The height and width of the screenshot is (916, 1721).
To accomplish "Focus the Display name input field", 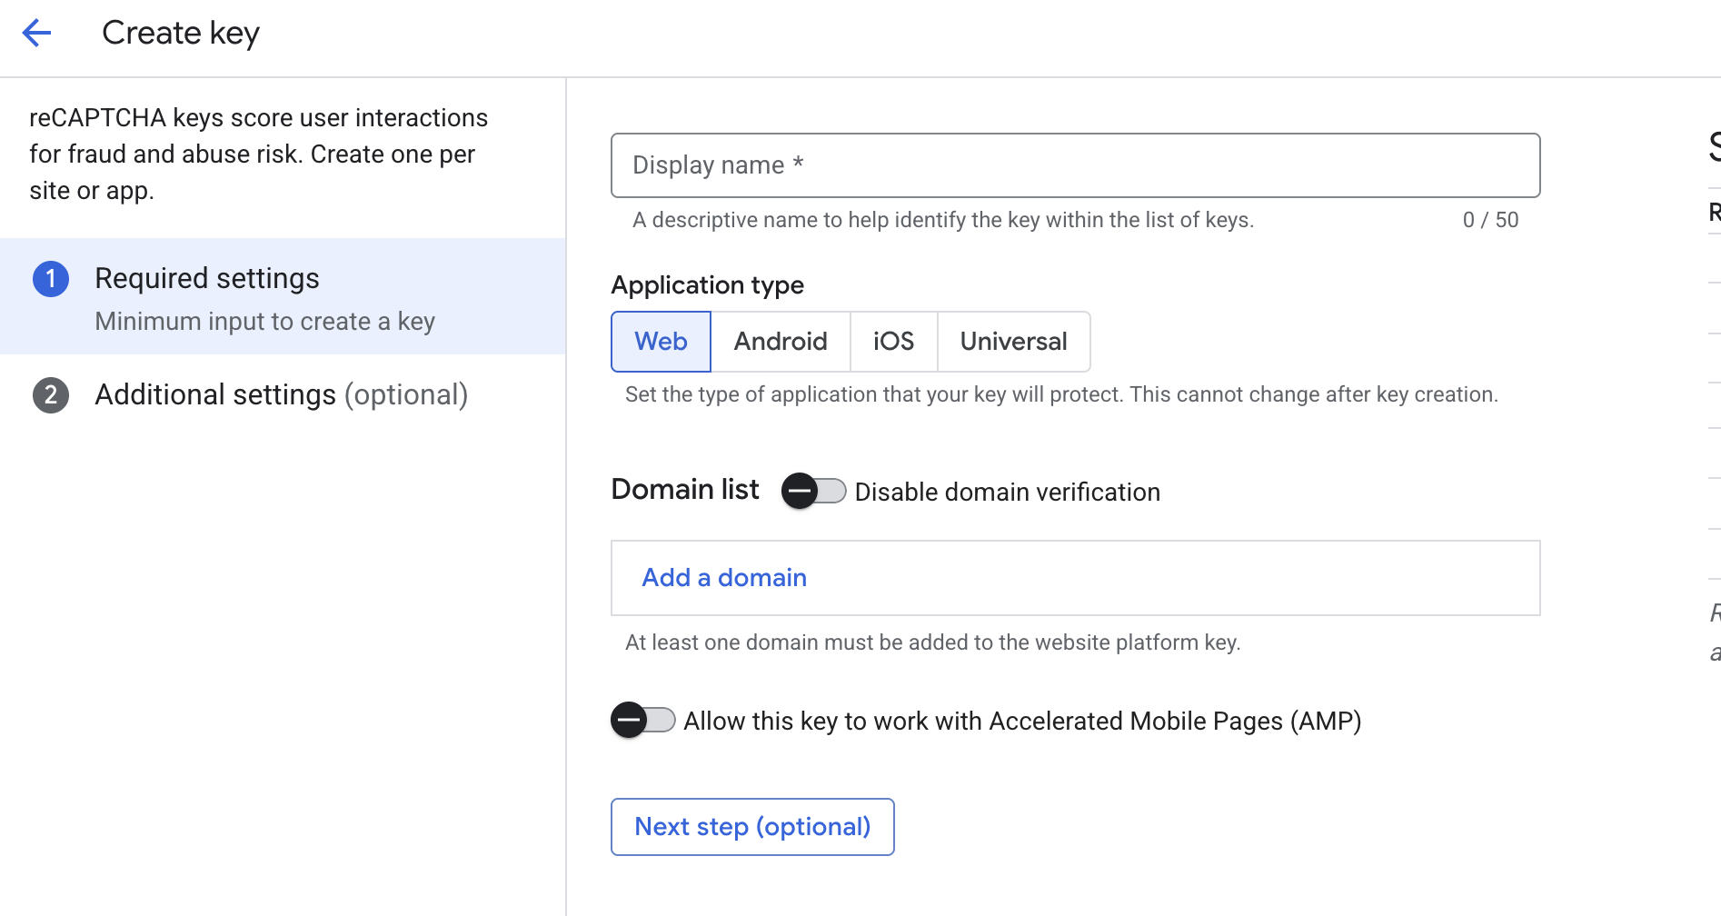I will [x=1076, y=165].
